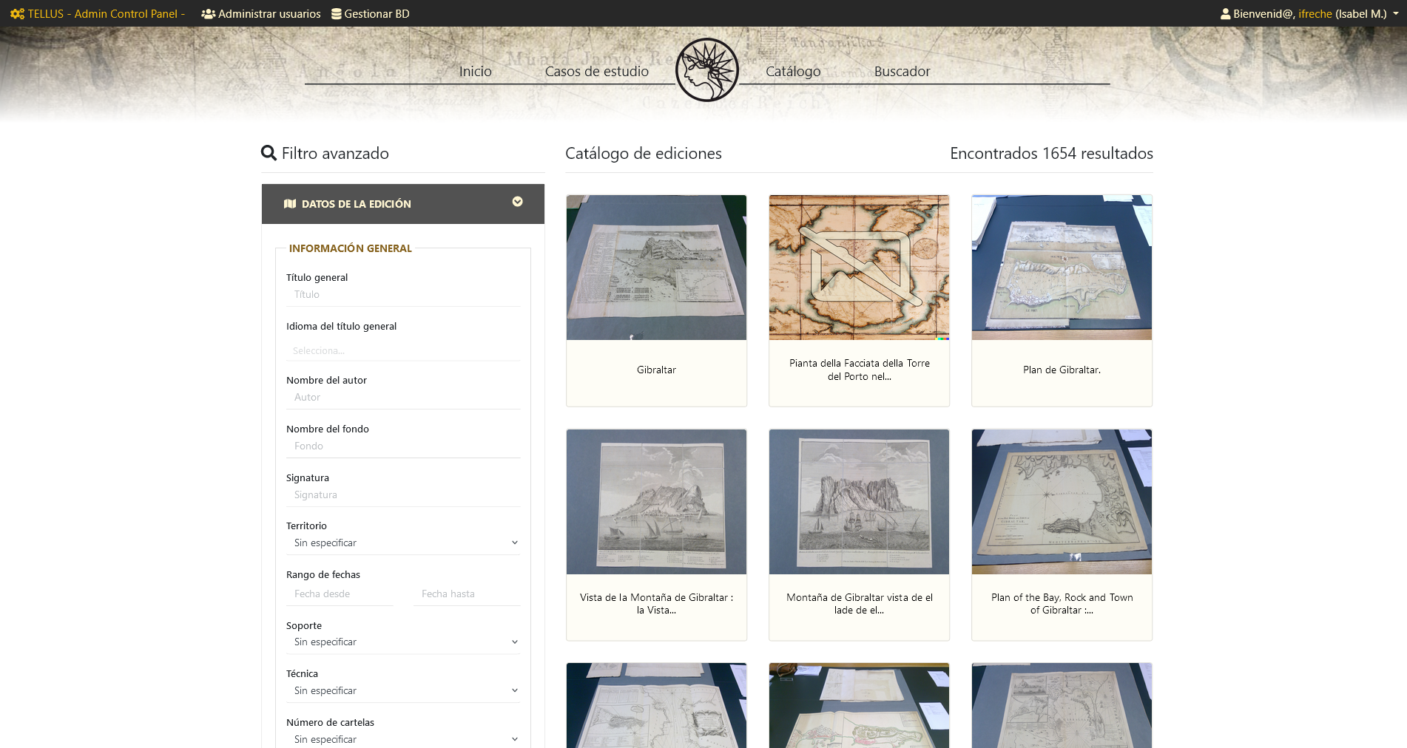Go to the Inicio tab
This screenshot has width=1407, height=748.
(476, 71)
